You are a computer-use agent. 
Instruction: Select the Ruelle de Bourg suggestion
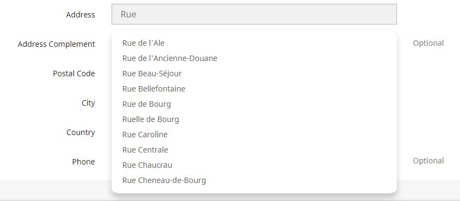(254, 119)
